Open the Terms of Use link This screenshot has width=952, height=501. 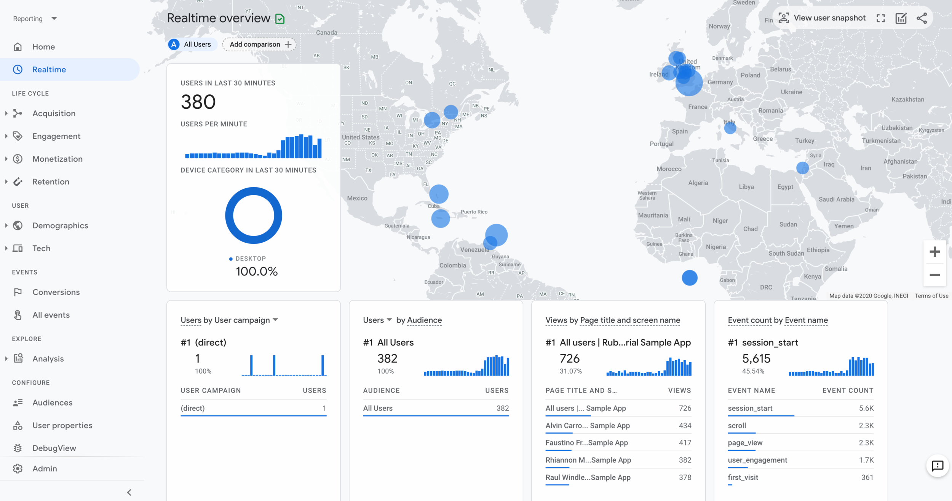tap(931, 296)
